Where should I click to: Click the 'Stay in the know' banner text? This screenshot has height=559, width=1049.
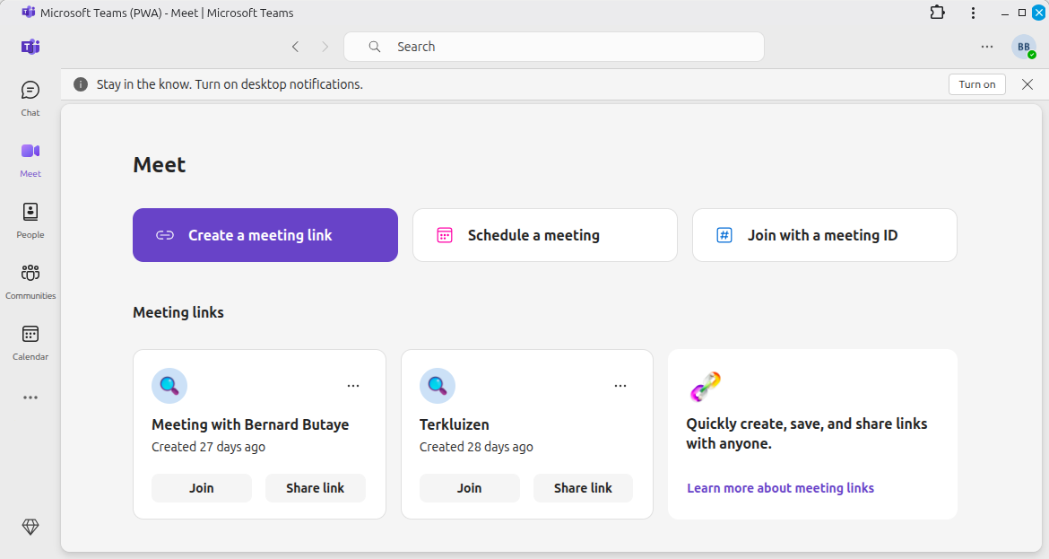(x=230, y=84)
